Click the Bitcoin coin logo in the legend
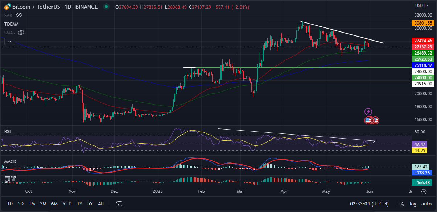Image resolution: width=437 pixels, height=212 pixels. pyautogui.click(x=7, y=7)
